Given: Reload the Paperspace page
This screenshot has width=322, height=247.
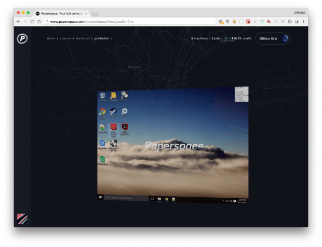Looking at the screenshot, I should tap(32, 22).
